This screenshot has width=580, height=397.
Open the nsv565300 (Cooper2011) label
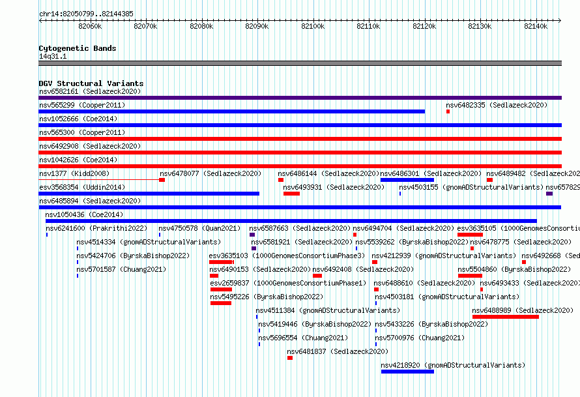coord(82,132)
